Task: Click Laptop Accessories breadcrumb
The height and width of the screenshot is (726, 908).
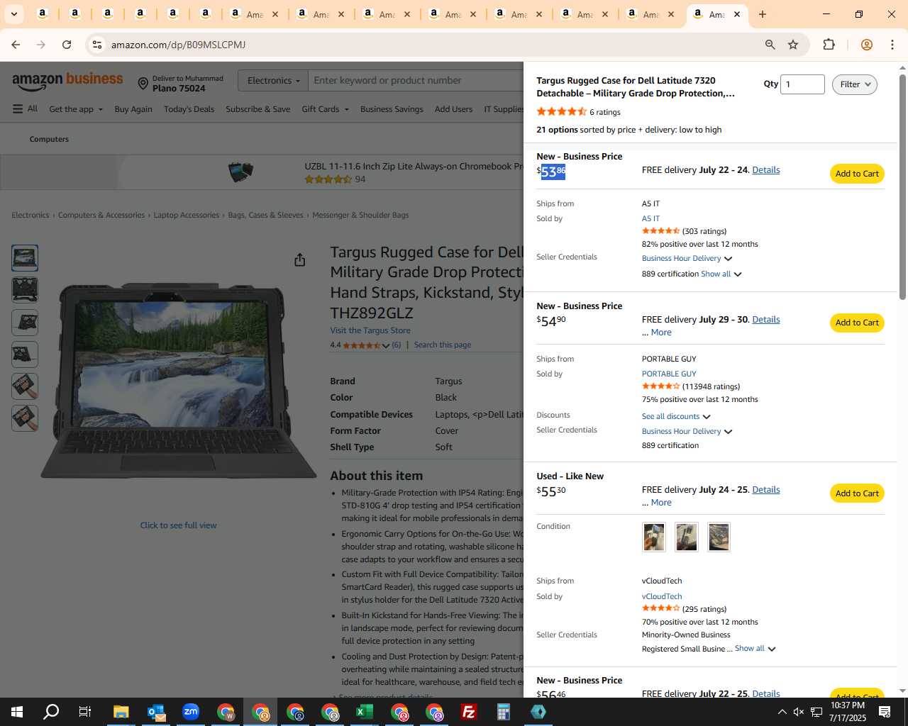Action: coord(187,215)
